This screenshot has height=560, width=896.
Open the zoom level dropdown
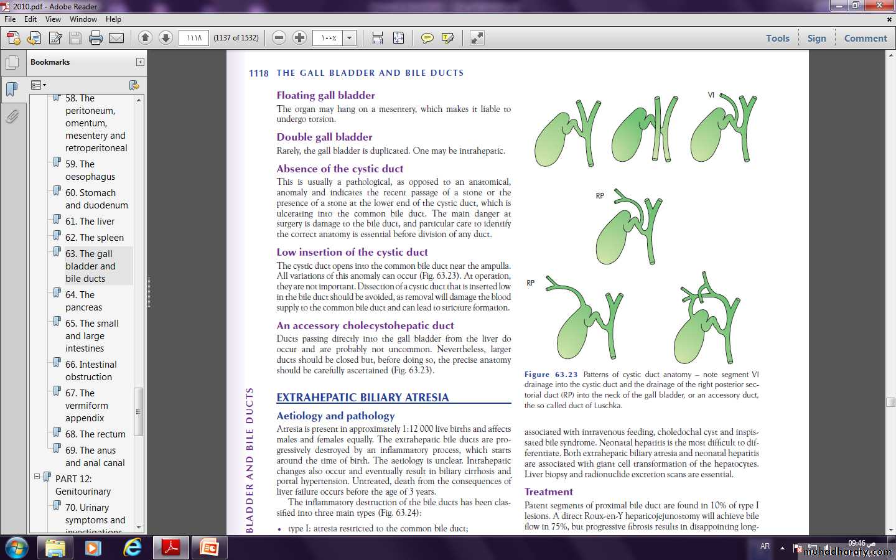tap(350, 38)
